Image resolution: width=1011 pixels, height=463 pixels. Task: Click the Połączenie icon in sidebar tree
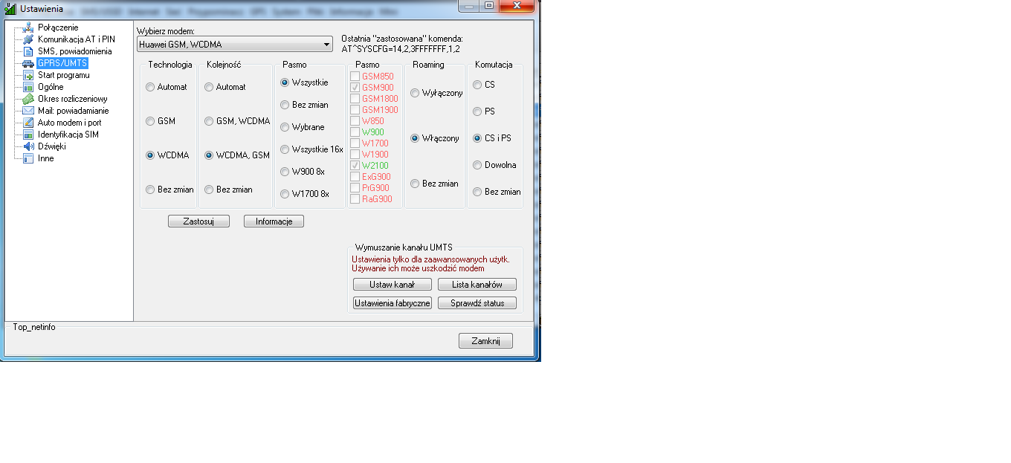click(x=28, y=27)
